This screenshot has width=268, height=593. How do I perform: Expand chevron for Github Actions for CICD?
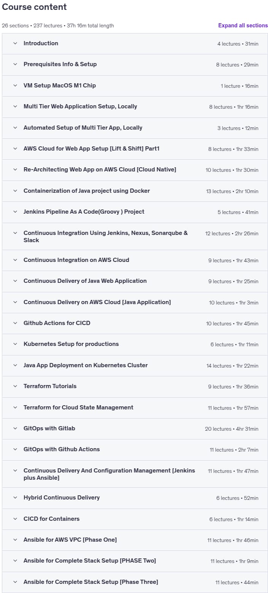pos(15,323)
